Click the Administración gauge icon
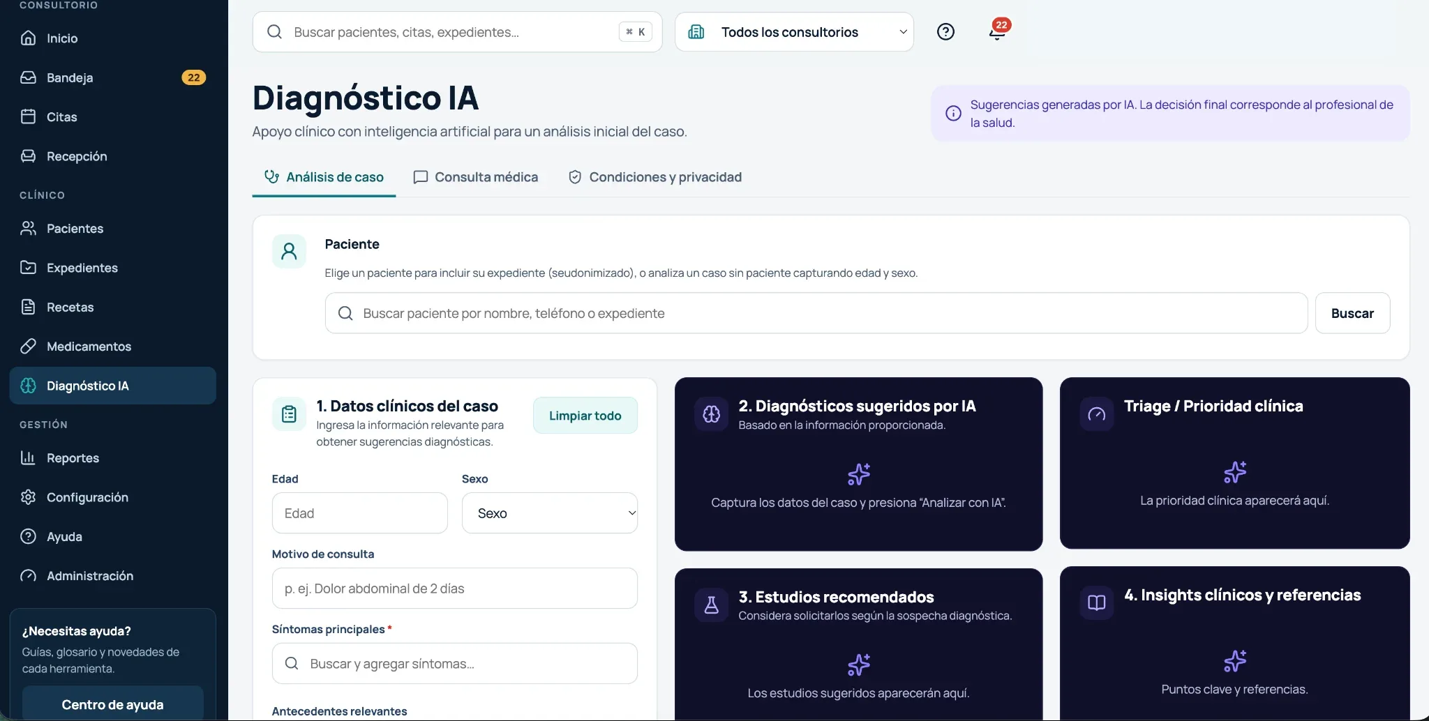This screenshot has height=721, width=1429. [x=28, y=576]
